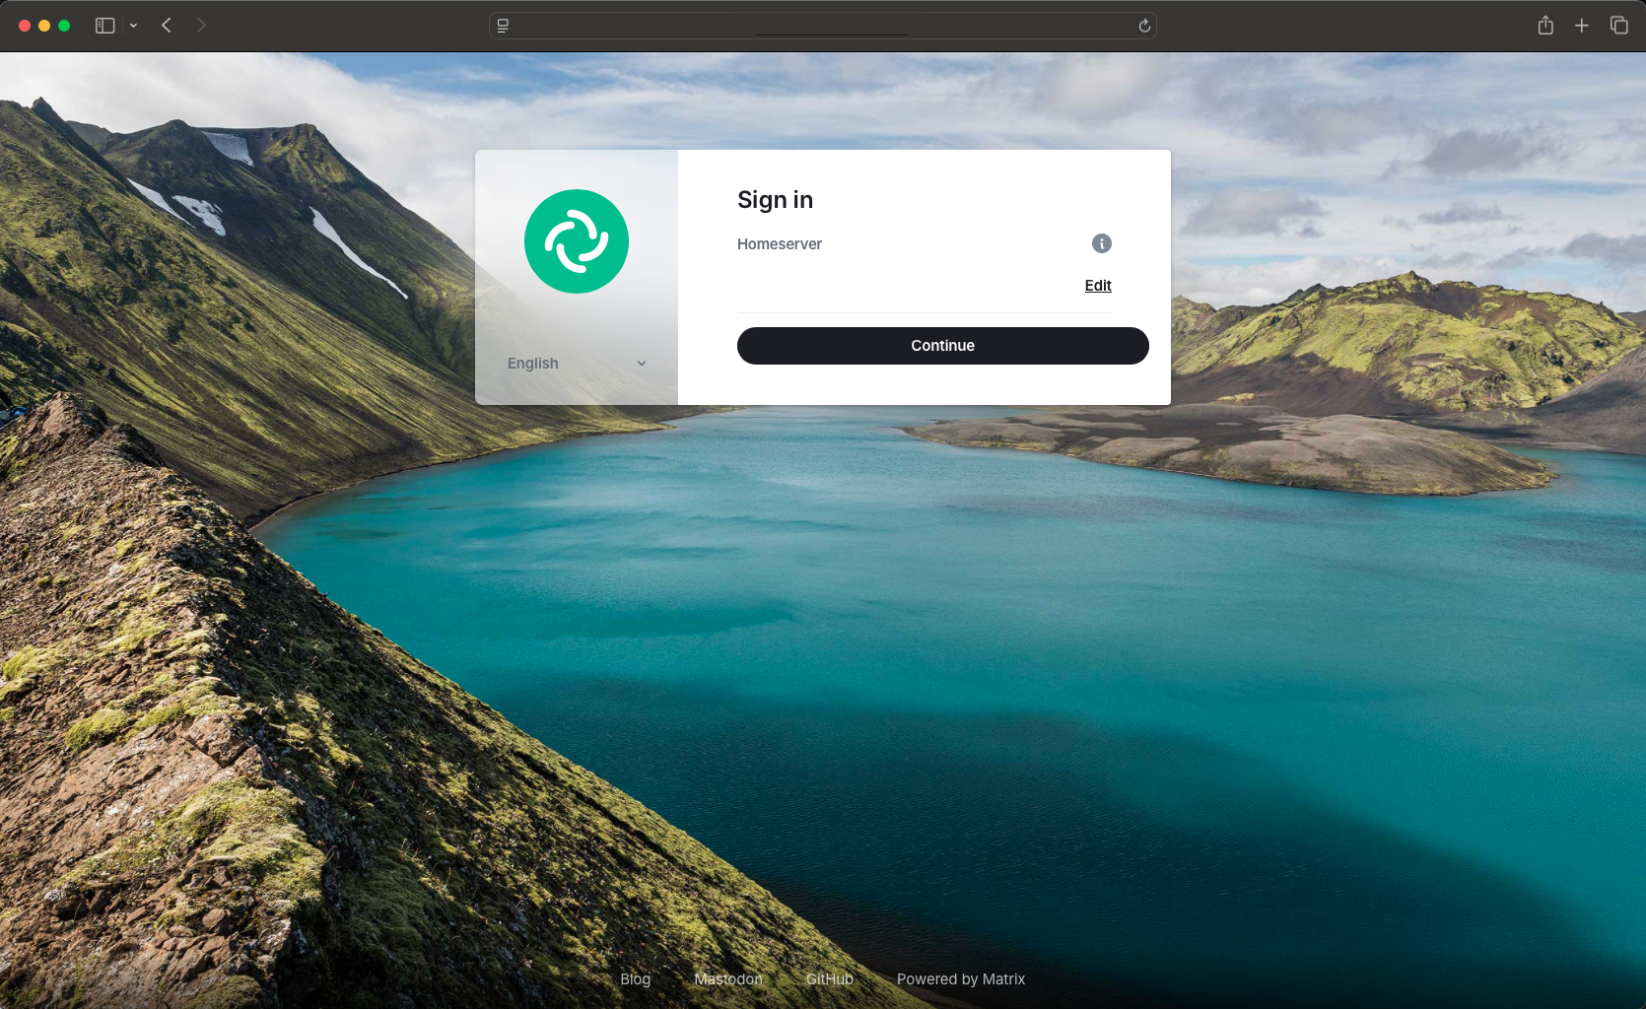Screen dimensions: 1646x1009
Task: Open the homeserver info icon
Action: (1102, 243)
